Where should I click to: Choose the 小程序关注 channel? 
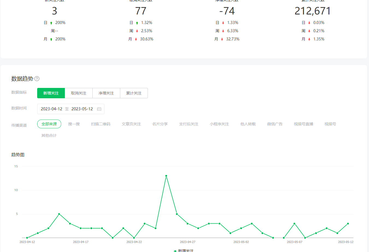tap(219, 124)
